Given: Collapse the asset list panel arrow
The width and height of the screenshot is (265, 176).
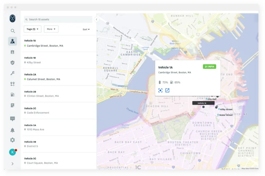Looking at the screenshot, I should 97,19.
